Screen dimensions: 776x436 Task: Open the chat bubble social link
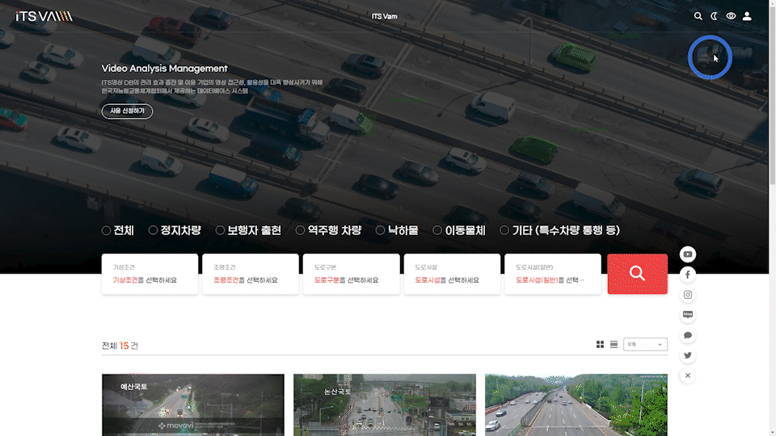687,335
